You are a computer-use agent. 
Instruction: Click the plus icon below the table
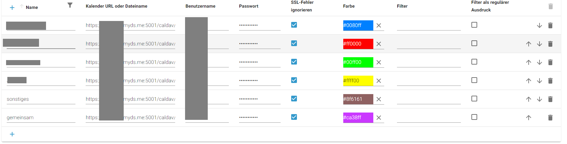[12, 134]
